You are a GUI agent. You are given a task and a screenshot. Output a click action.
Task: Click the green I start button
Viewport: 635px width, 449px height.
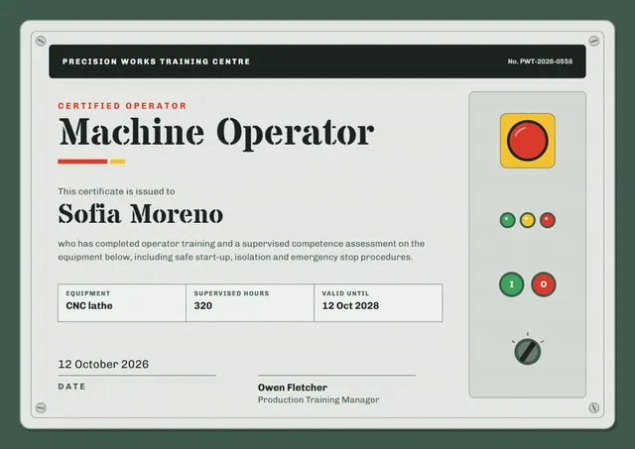pyautogui.click(x=512, y=284)
